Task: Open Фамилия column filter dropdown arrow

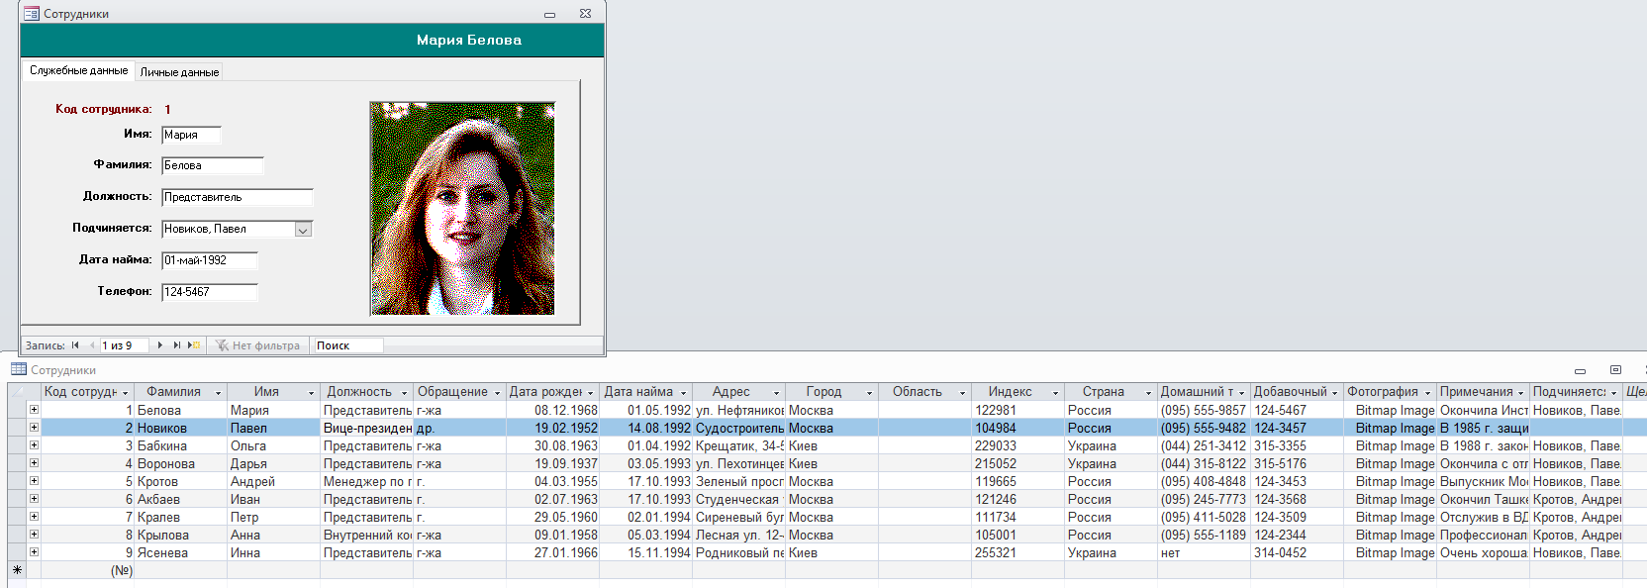Action: tap(219, 393)
